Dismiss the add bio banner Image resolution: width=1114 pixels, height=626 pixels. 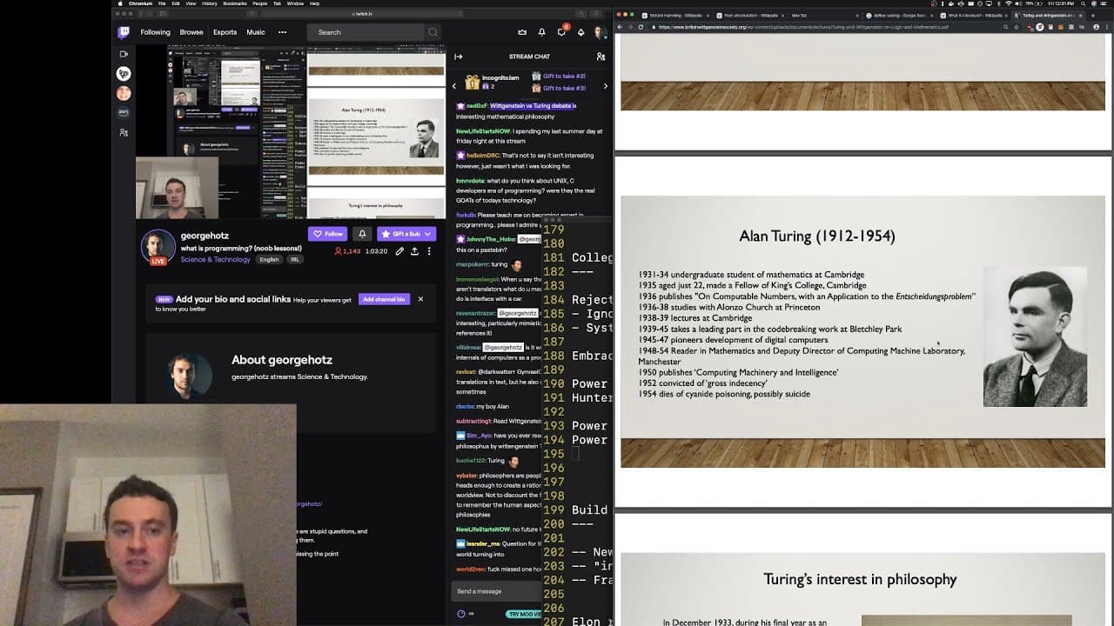420,299
